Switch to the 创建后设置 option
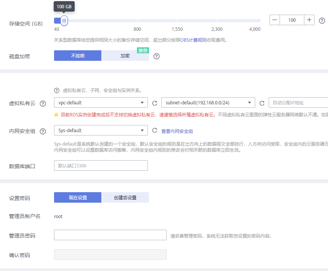 click(125, 197)
